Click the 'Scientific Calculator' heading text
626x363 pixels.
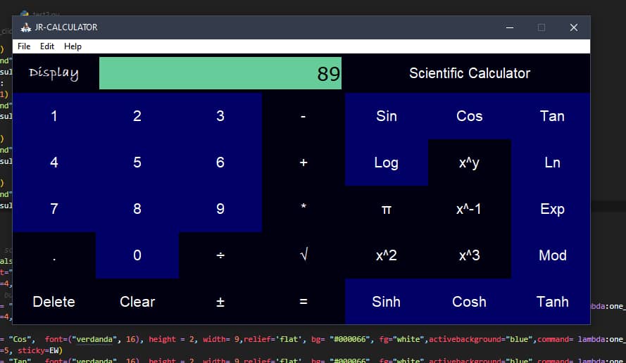pyautogui.click(x=470, y=73)
